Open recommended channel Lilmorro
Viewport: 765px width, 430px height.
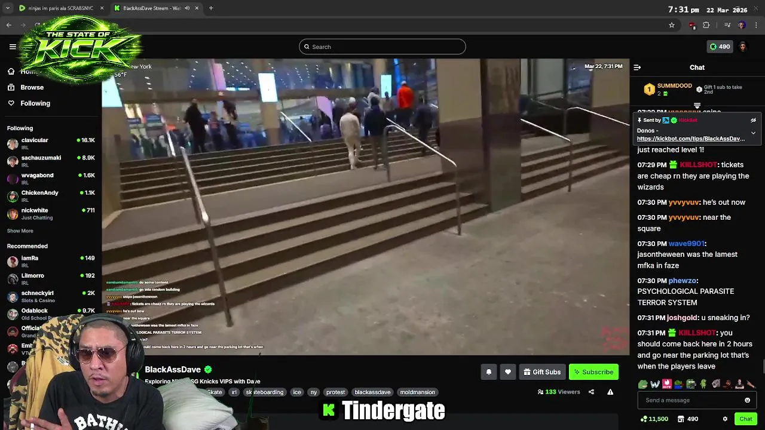[x=51, y=278]
